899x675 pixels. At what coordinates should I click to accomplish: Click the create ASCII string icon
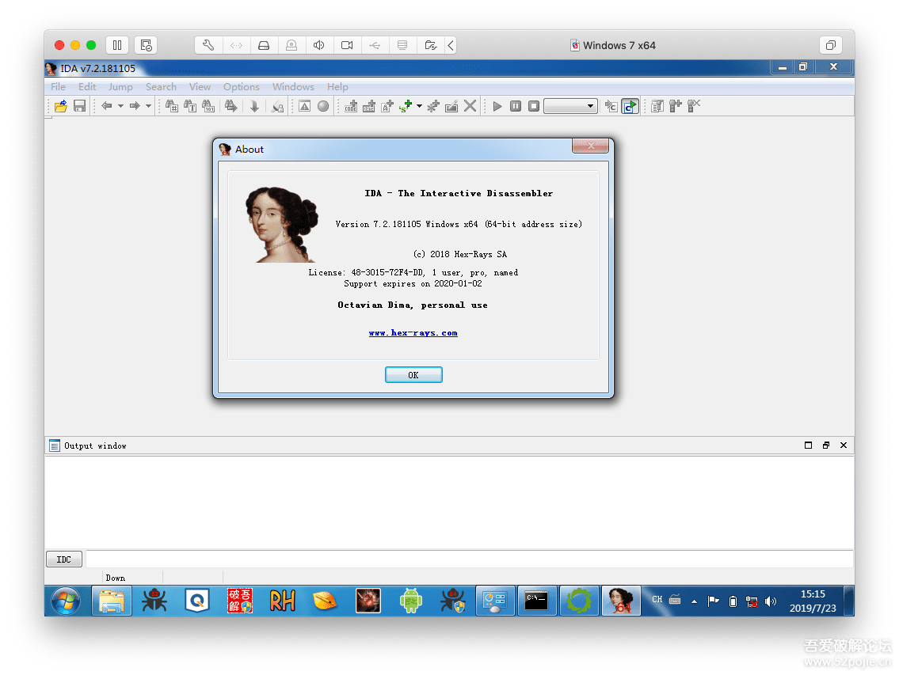[387, 106]
